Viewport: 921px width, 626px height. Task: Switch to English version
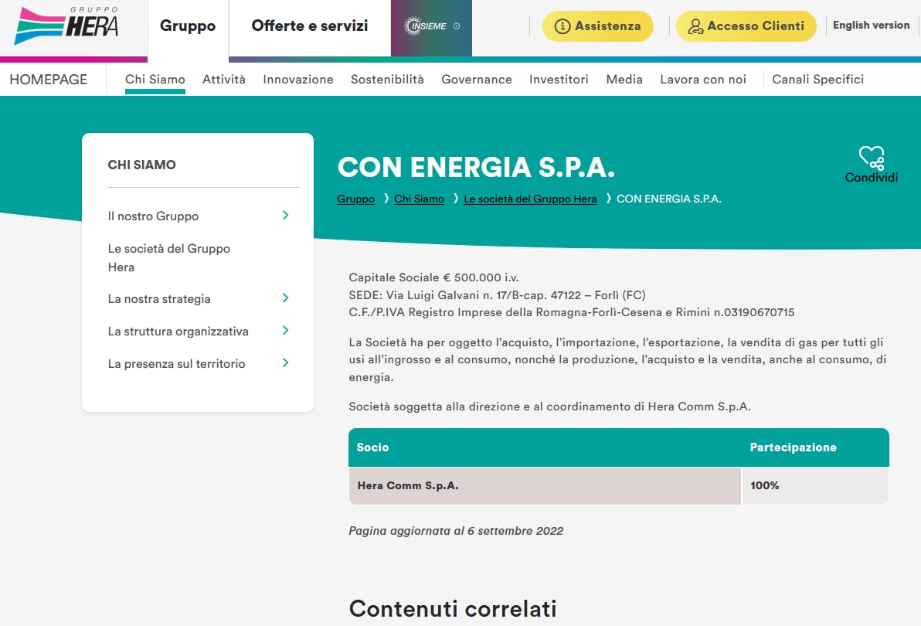pos(871,26)
